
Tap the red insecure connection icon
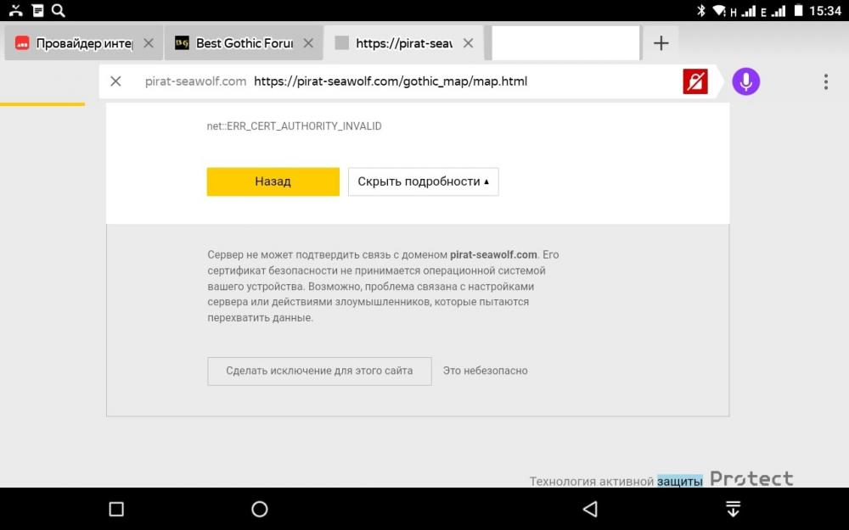tap(695, 82)
